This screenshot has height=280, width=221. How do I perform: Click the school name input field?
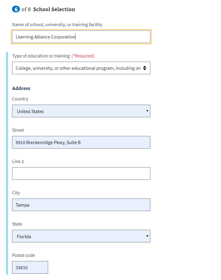pos(81,37)
